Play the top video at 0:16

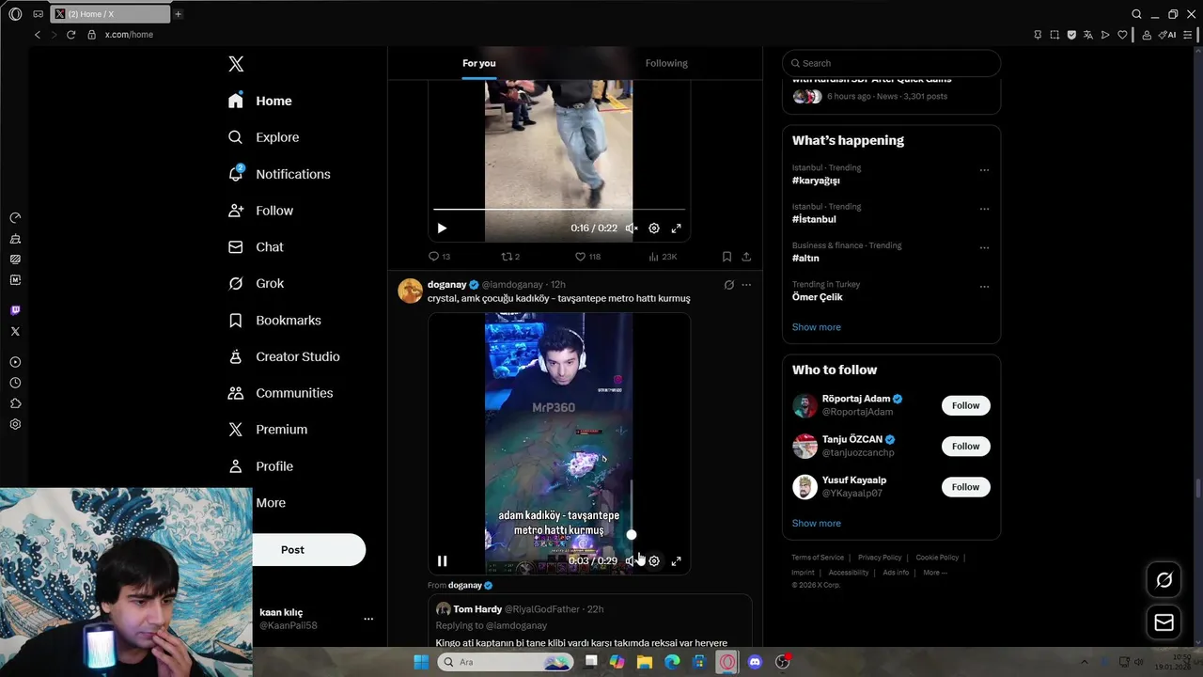442,228
